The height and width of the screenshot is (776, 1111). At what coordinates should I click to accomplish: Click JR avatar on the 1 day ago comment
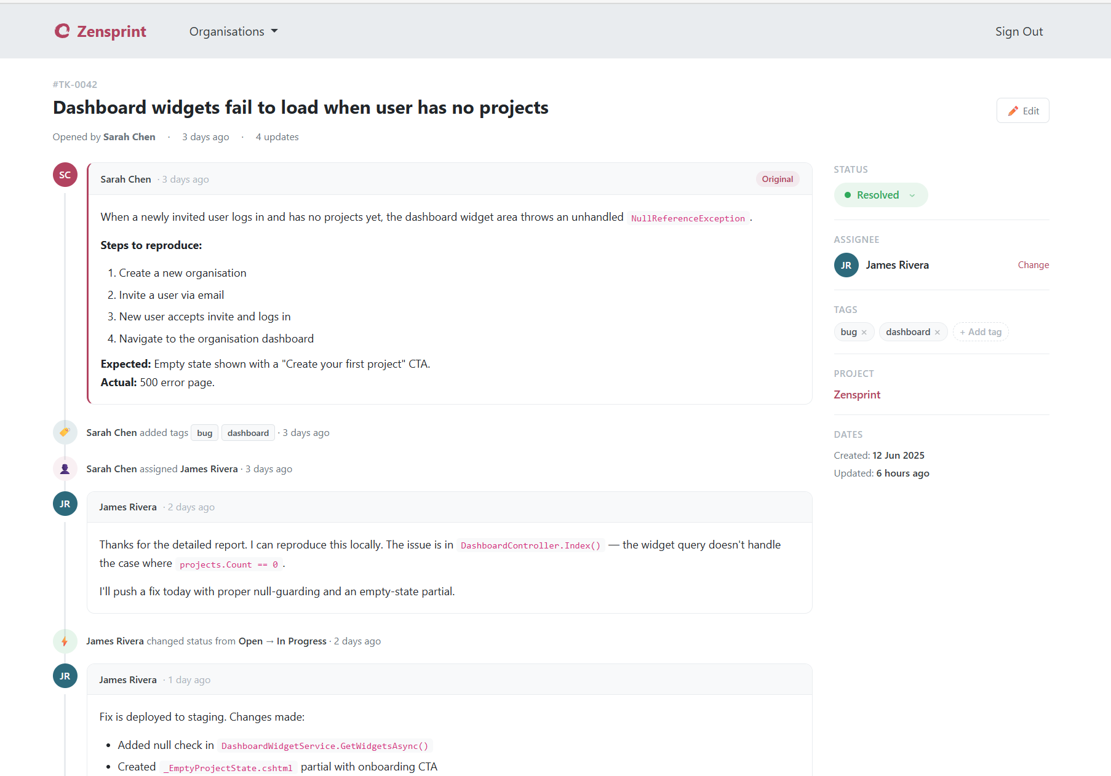tap(65, 676)
